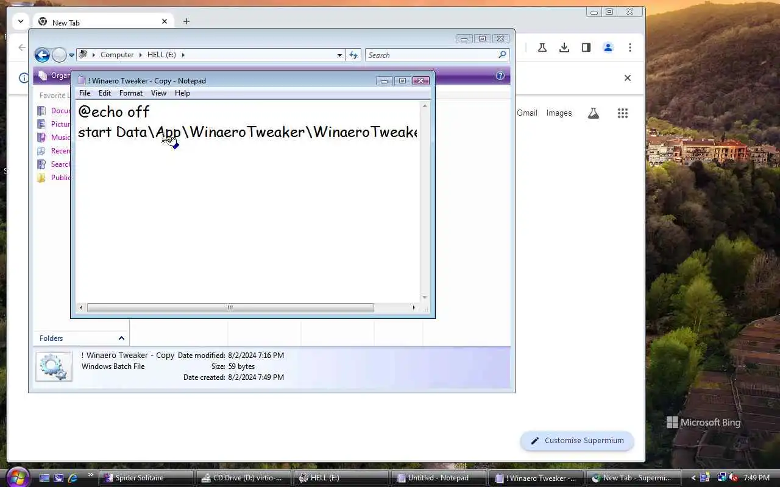Open the Documents favorite link
This screenshot has width=780, height=487.
pos(54,111)
